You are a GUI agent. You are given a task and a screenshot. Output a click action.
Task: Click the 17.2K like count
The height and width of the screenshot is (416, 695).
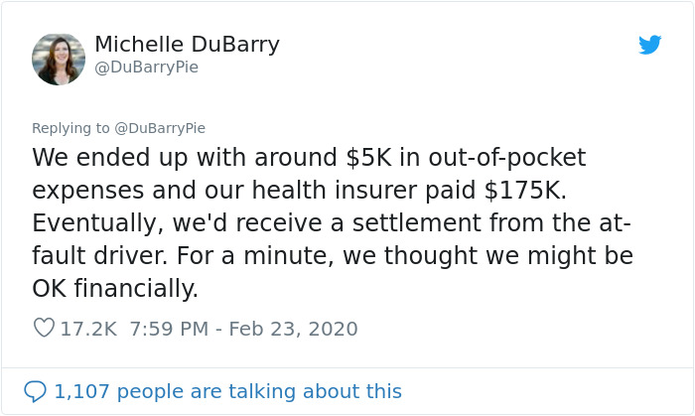89,328
